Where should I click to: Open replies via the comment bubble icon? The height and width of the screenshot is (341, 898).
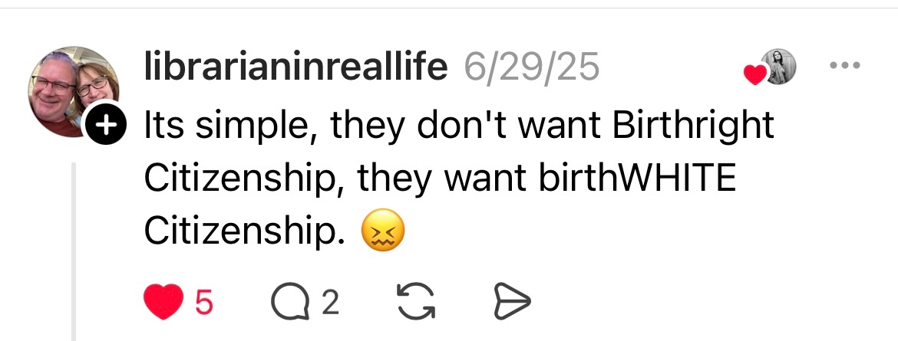coord(286,303)
